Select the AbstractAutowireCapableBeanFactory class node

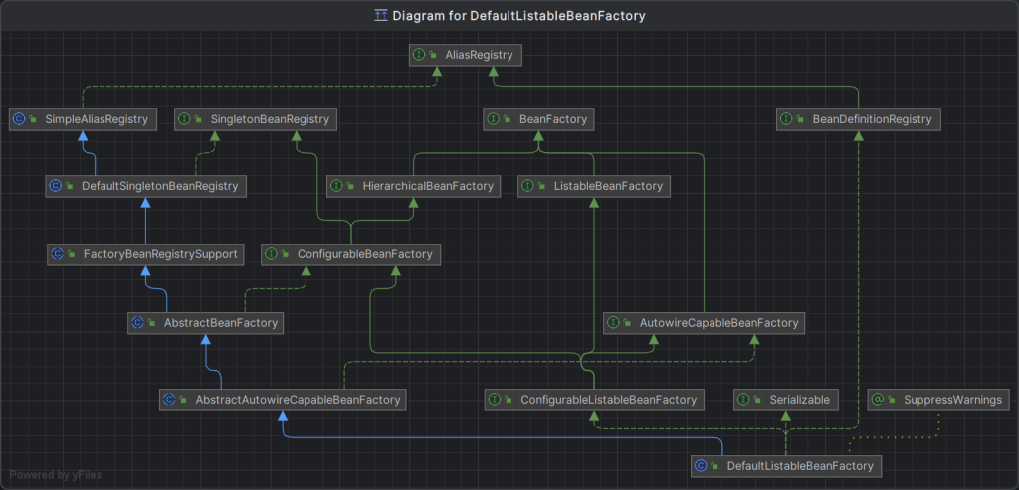284,400
